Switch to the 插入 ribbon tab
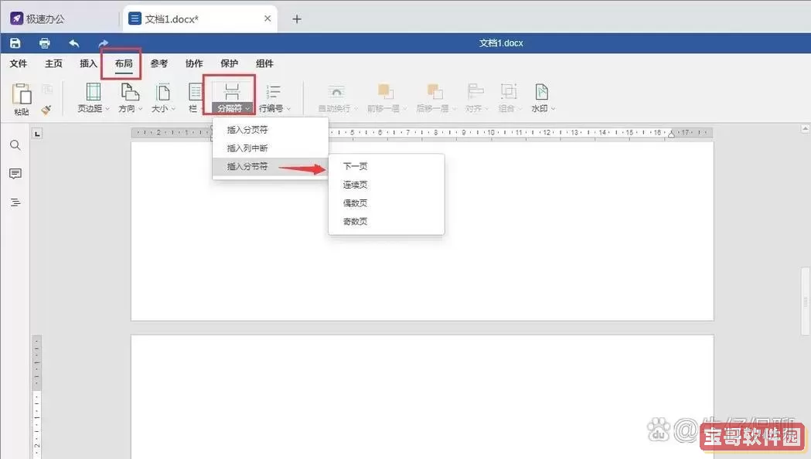 [88, 63]
